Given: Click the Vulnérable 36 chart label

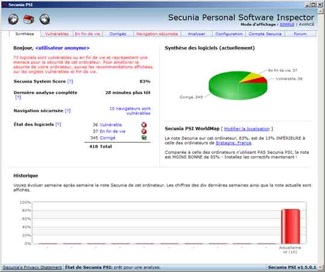Looking at the screenshot, I should coord(289,79).
